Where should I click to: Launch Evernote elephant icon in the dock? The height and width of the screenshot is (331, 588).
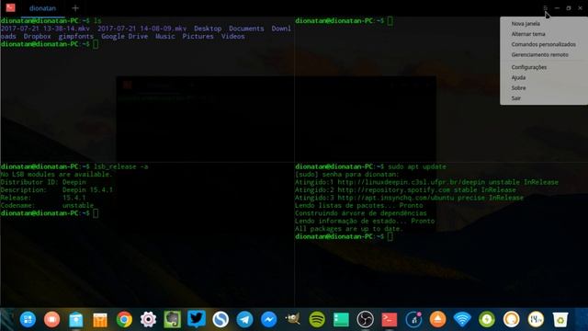[172, 320]
